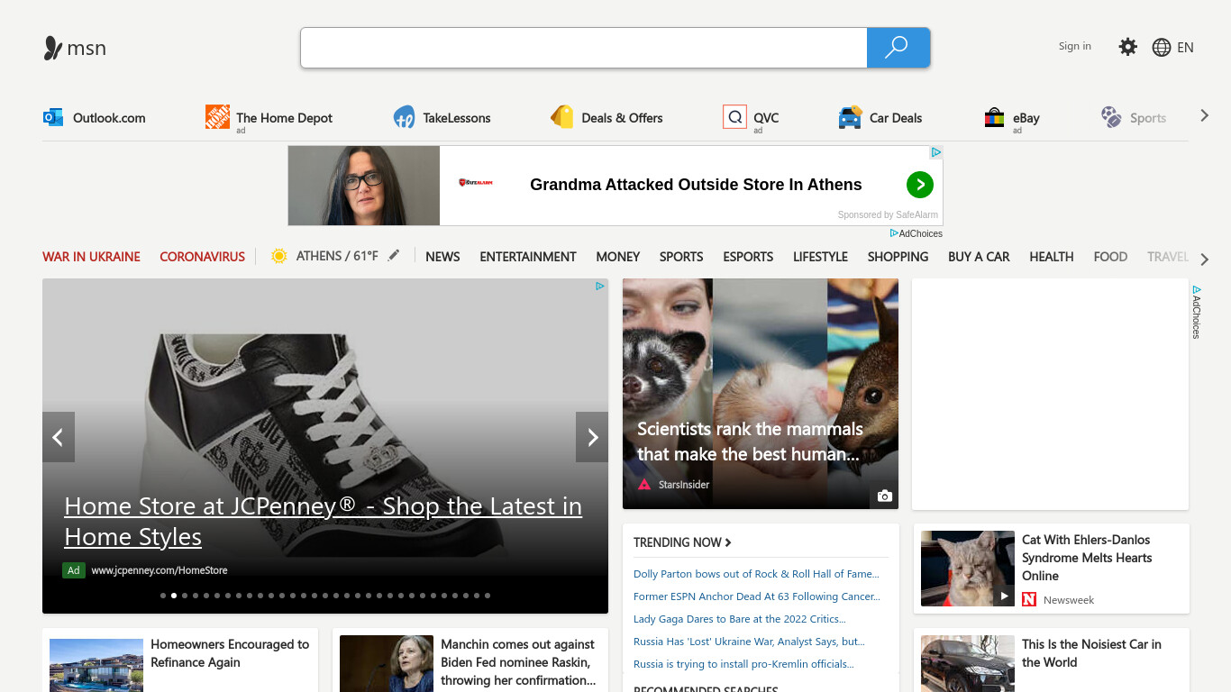Expand more shortcuts with the top chevron

[1205, 116]
